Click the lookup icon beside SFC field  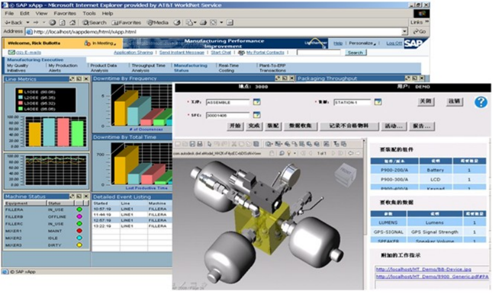tap(257, 114)
